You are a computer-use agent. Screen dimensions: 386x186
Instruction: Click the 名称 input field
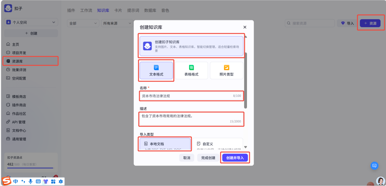[191, 96]
